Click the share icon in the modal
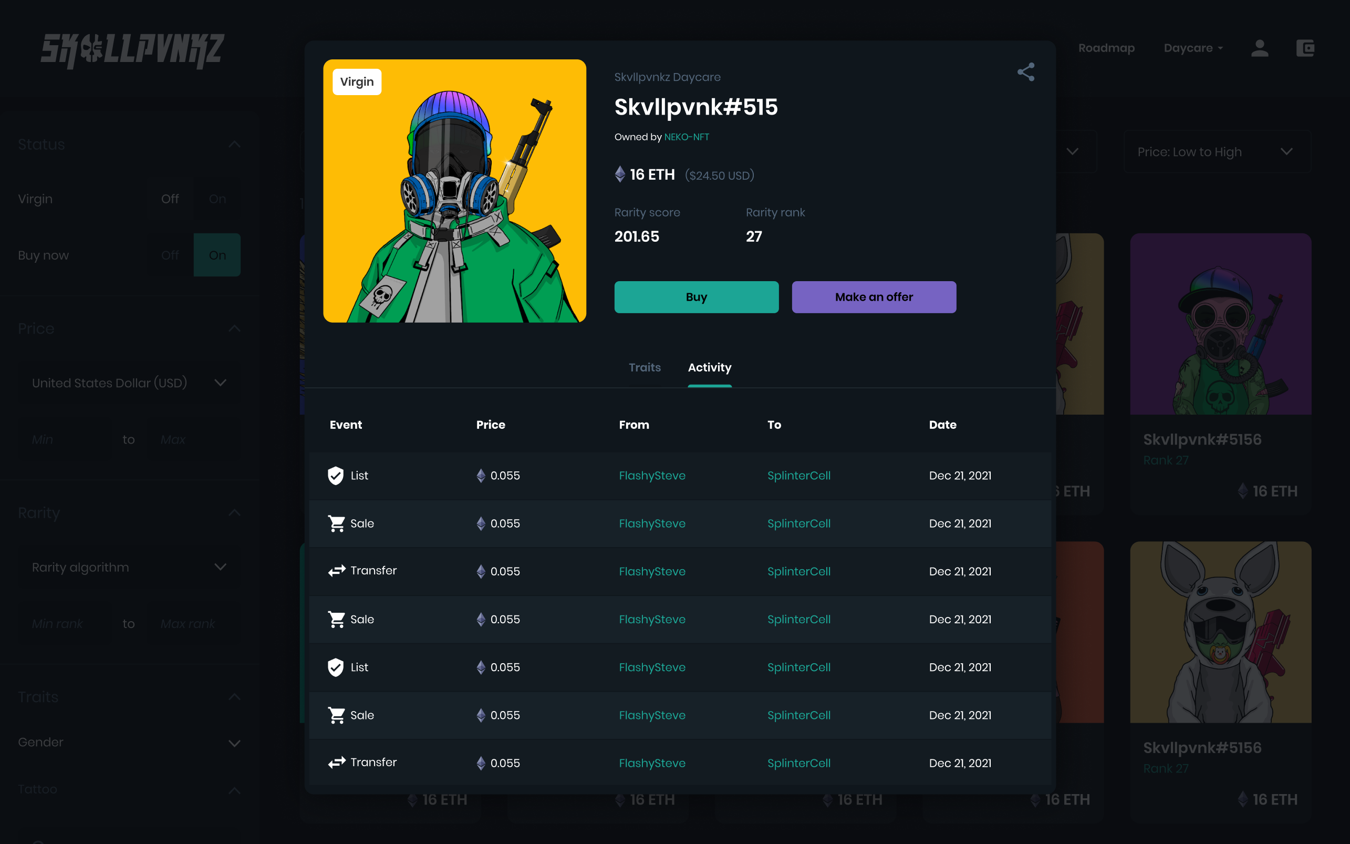1350x844 pixels. point(1025,72)
